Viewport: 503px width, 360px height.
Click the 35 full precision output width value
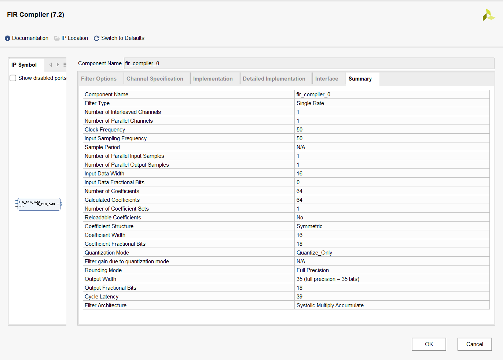[x=328, y=279]
